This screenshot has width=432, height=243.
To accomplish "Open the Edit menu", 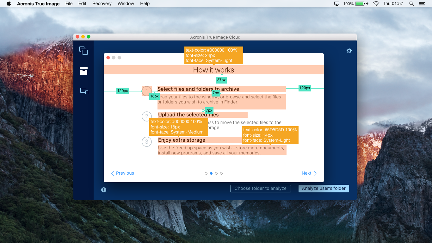I will (83, 3).
